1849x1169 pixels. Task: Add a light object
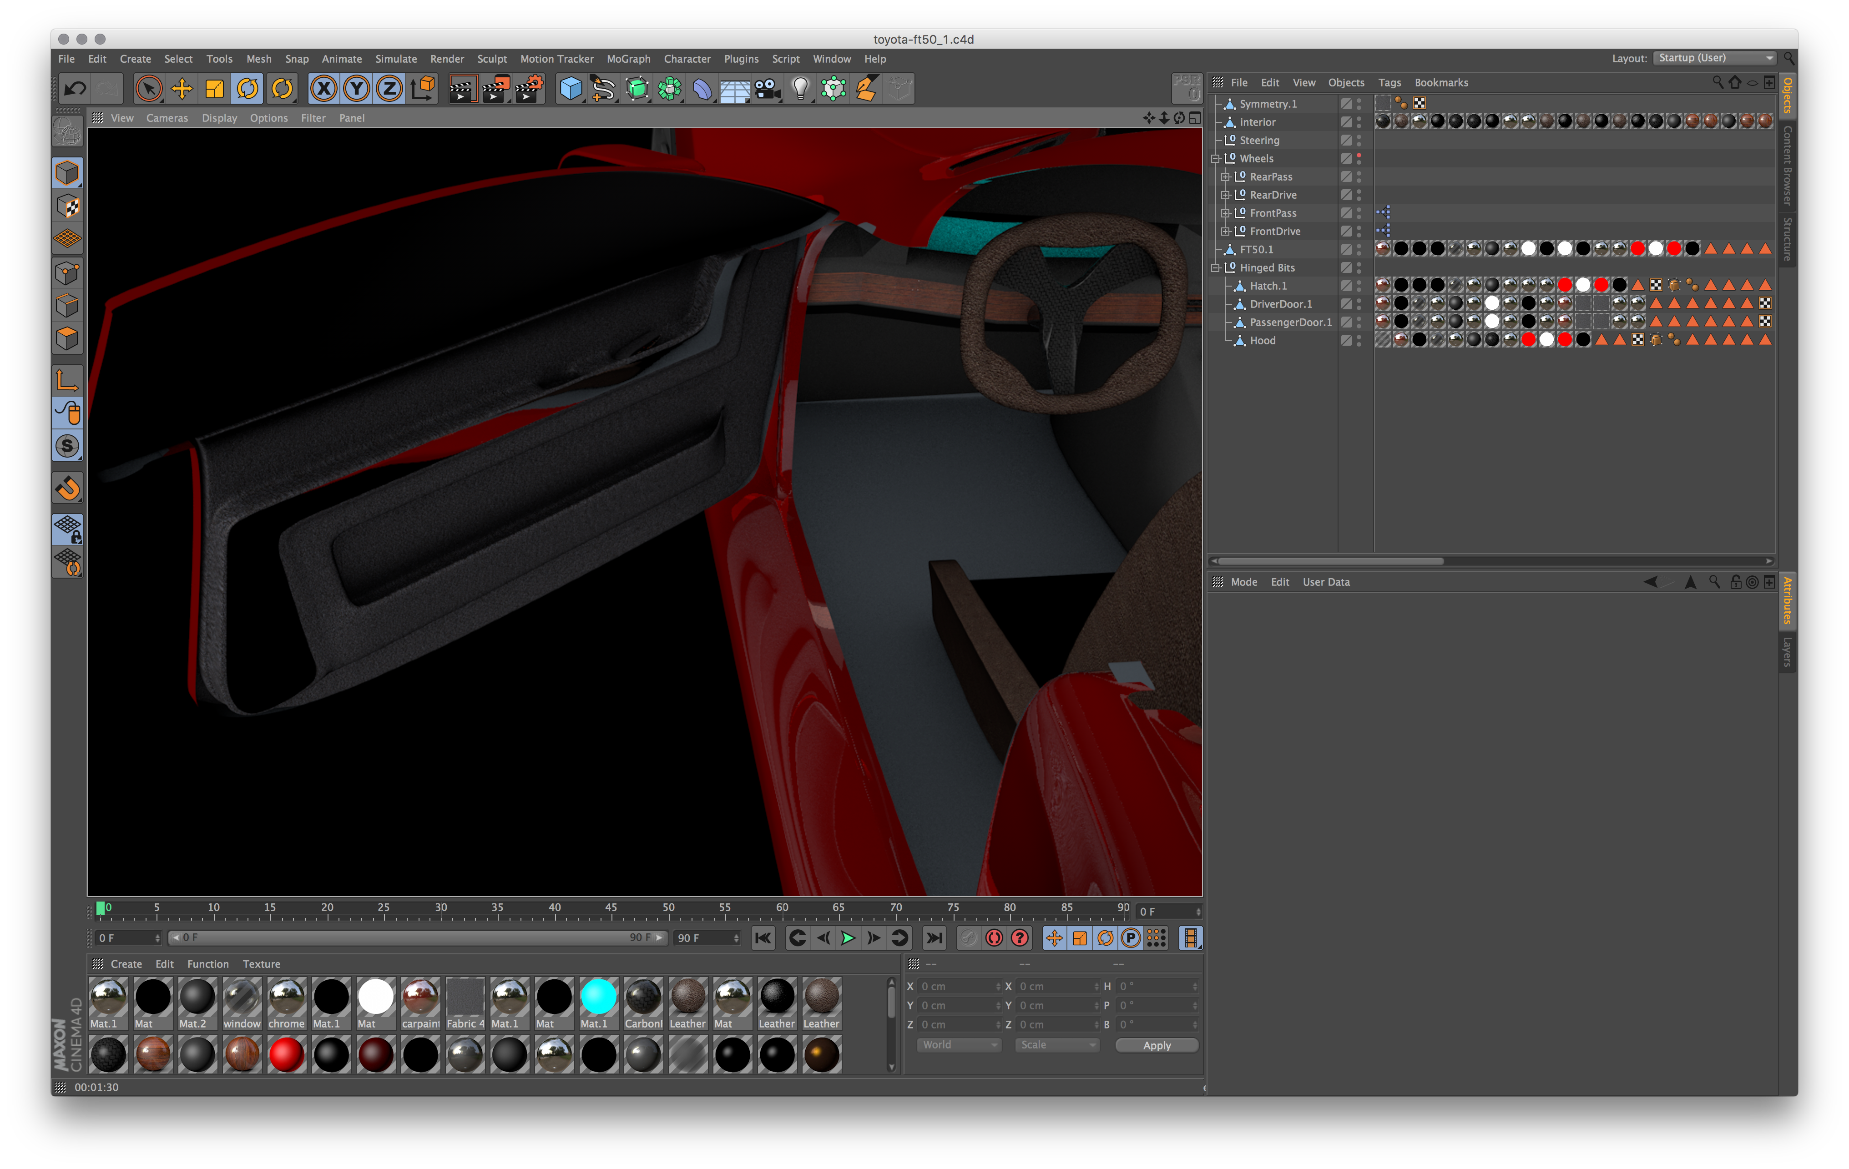pos(801,89)
